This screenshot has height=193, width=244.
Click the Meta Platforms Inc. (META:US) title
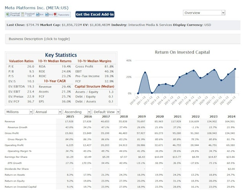(37, 8)
